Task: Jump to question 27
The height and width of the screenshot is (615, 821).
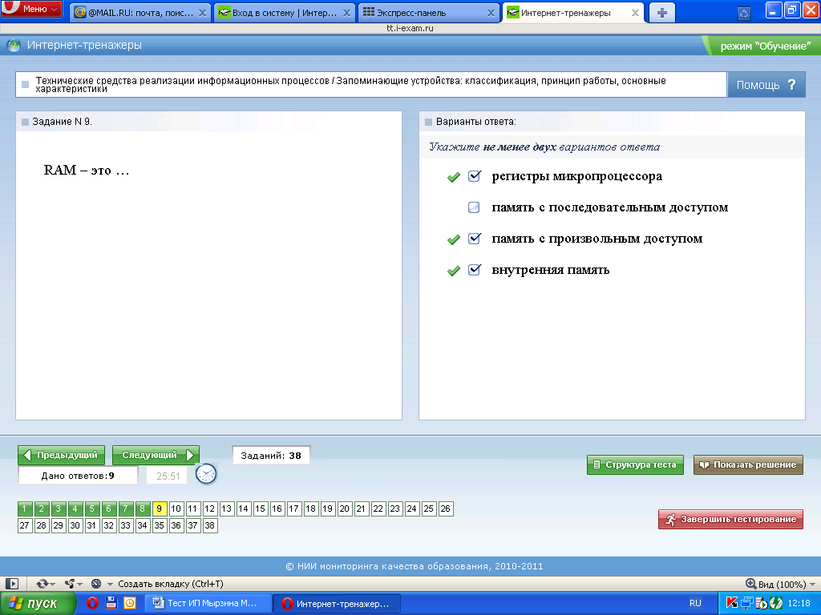Action: click(25, 525)
